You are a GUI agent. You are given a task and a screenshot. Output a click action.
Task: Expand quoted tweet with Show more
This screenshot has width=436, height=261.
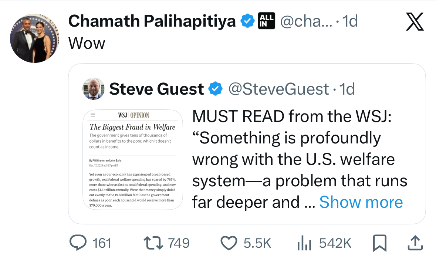point(361,202)
